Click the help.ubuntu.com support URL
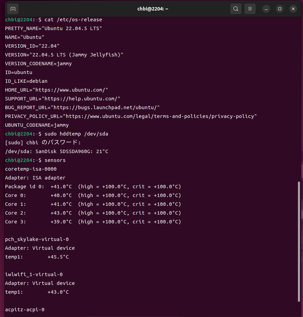This screenshot has height=317, width=303. click(81, 99)
